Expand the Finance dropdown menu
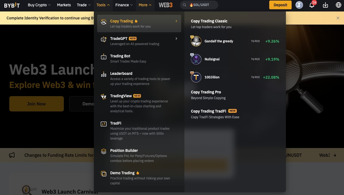 point(124,5)
